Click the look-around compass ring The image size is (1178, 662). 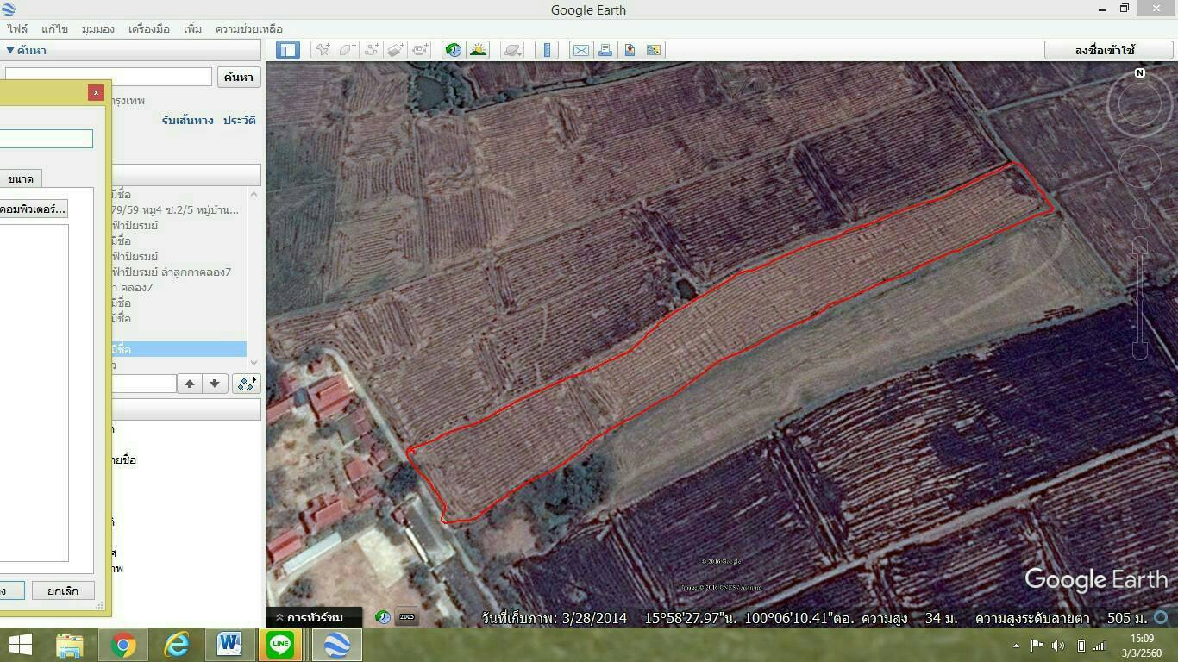pyautogui.click(x=1140, y=104)
